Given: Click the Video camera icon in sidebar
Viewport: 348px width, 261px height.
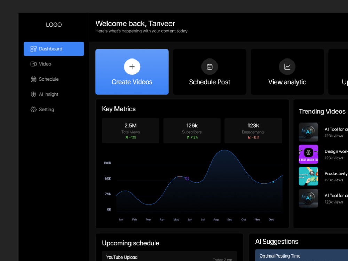Looking at the screenshot, I should (x=33, y=64).
